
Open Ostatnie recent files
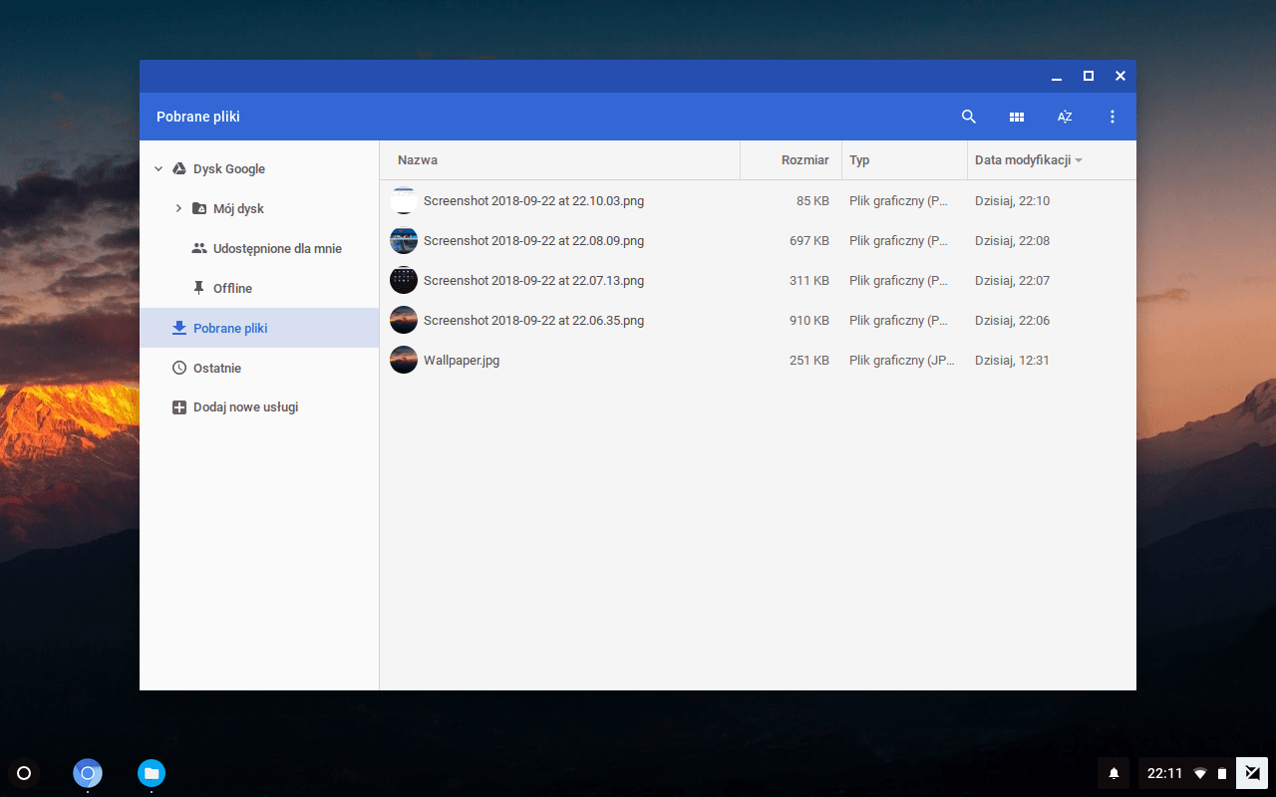(x=217, y=368)
